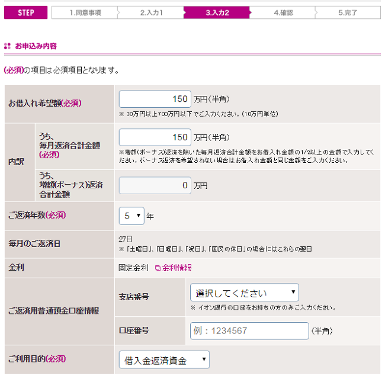Click the 27日 repayment date value

pos(126,239)
